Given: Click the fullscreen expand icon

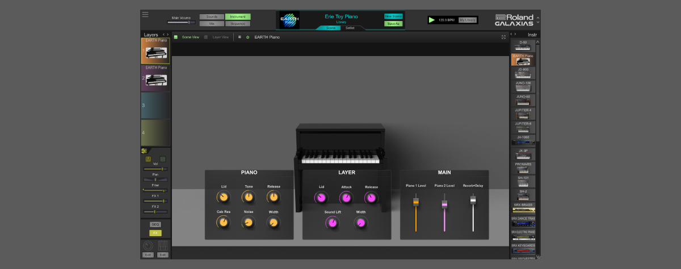Looking at the screenshot, I should [503, 37].
